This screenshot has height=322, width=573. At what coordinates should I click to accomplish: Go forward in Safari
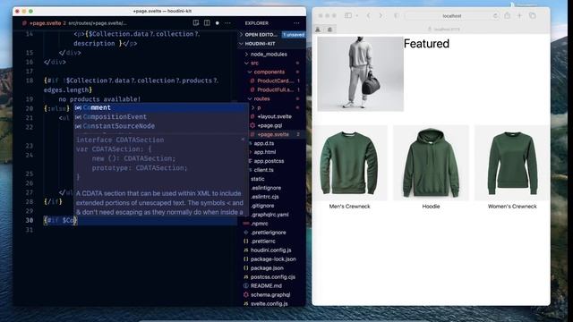pyautogui.click(x=381, y=15)
